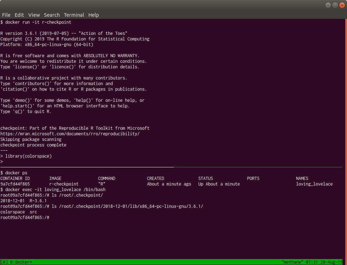Click the "docker run -it r-checkpoint" command line

pos(38,22)
